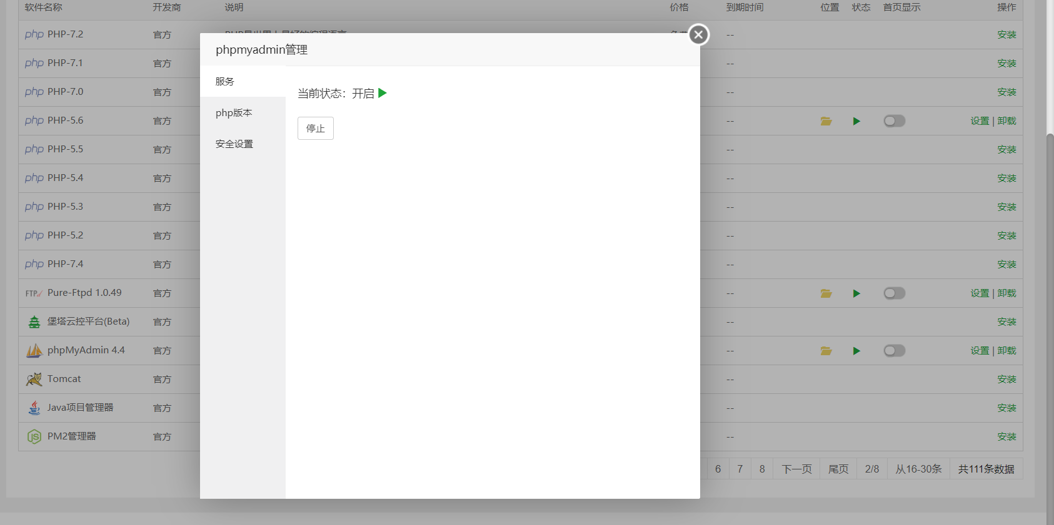Screen dimensions: 1054x525
Task: Click the 到期时间 column header
Action: pyautogui.click(x=745, y=7)
